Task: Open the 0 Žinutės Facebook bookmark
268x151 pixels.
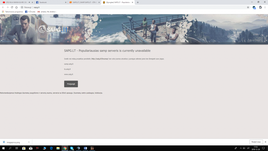Action: coord(30,12)
